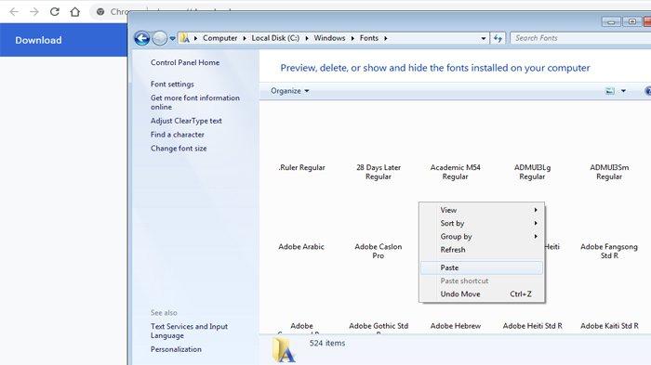This screenshot has width=651, height=365.
Task: Open Control Panel Home link
Action: 185,62
